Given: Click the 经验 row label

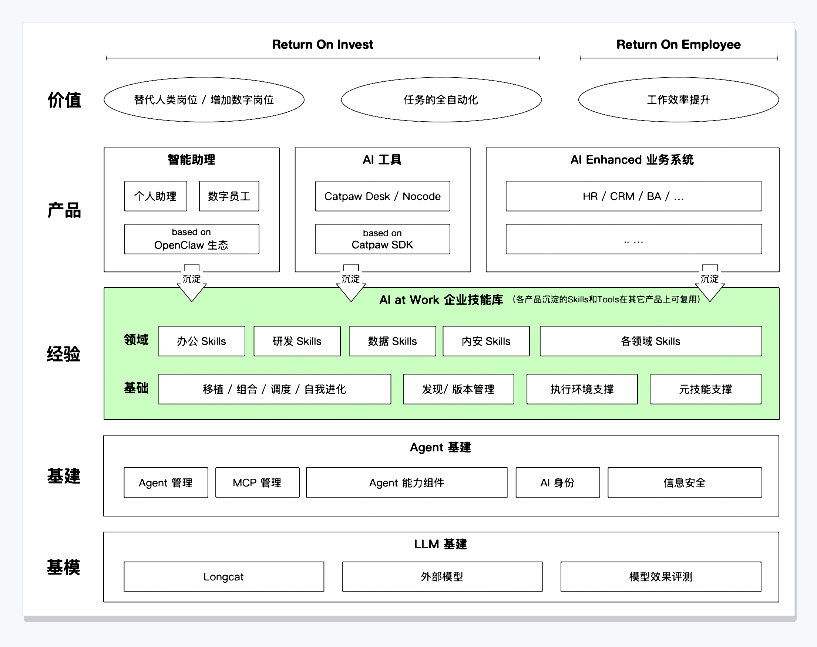Looking at the screenshot, I should 64,354.
